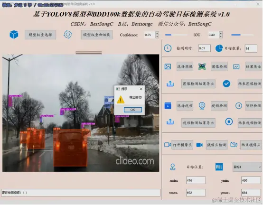
Task: Click the 视频检测结果导出 button
Action: click(x=198, y=123)
